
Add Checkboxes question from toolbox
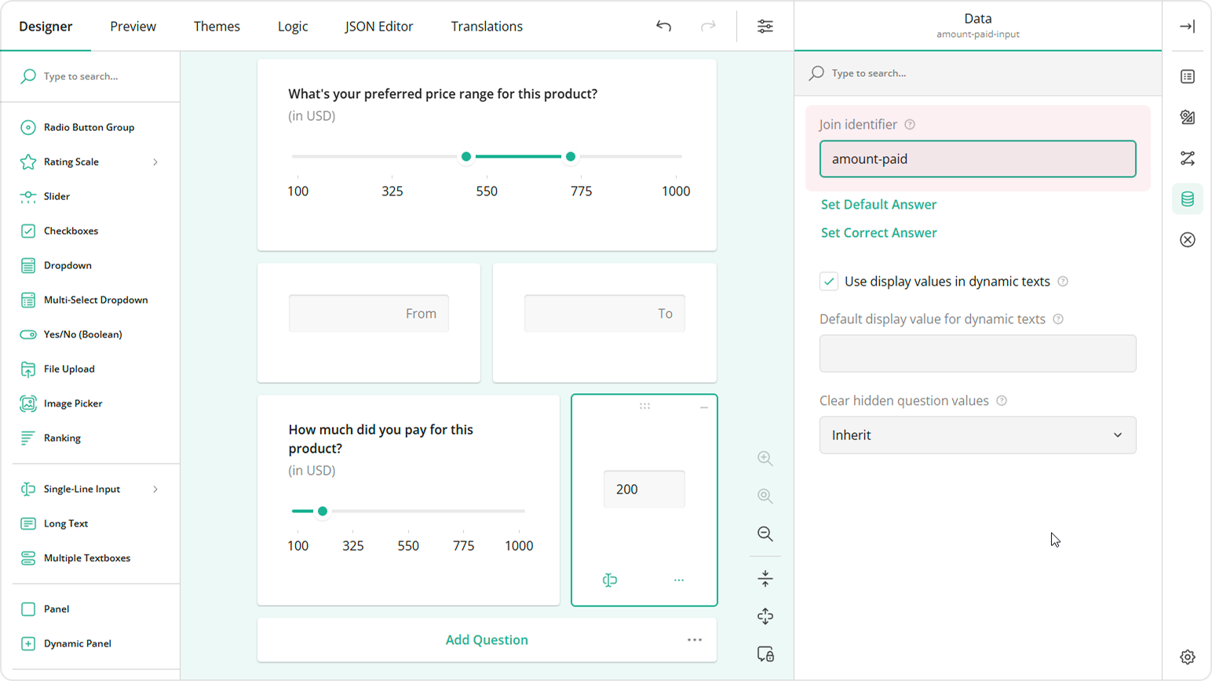tap(71, 231)
